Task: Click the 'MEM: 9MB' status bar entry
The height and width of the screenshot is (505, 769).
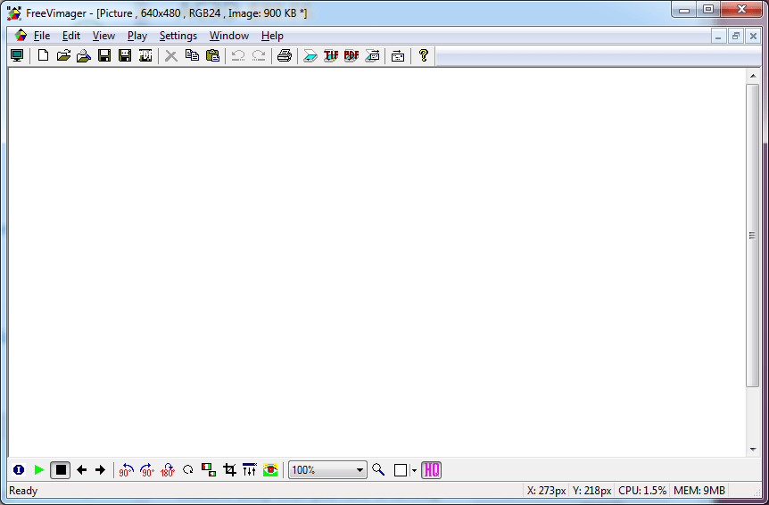Action: [699, 491]
